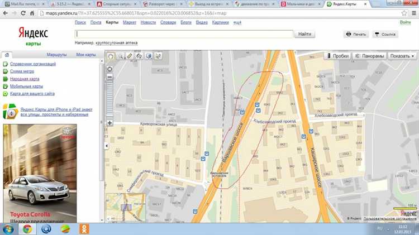Viewport: 419px width, 235px height.
Task: Open the Показать dropdown
Action: point(403,56)
